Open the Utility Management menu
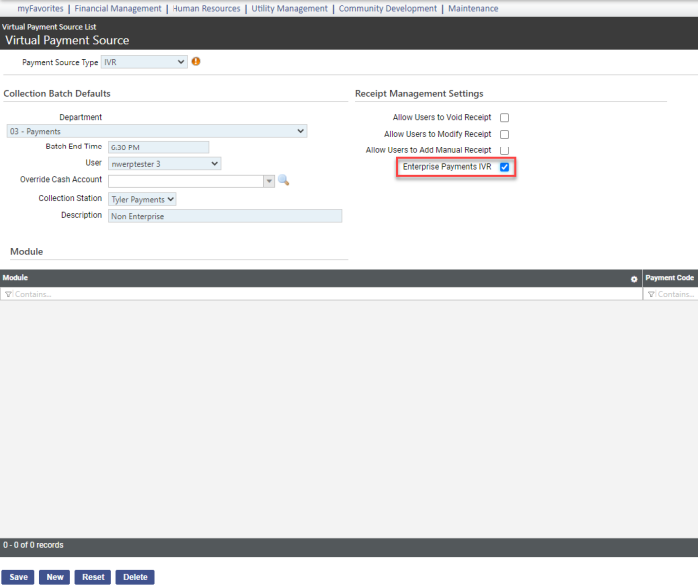 [289, 8]
